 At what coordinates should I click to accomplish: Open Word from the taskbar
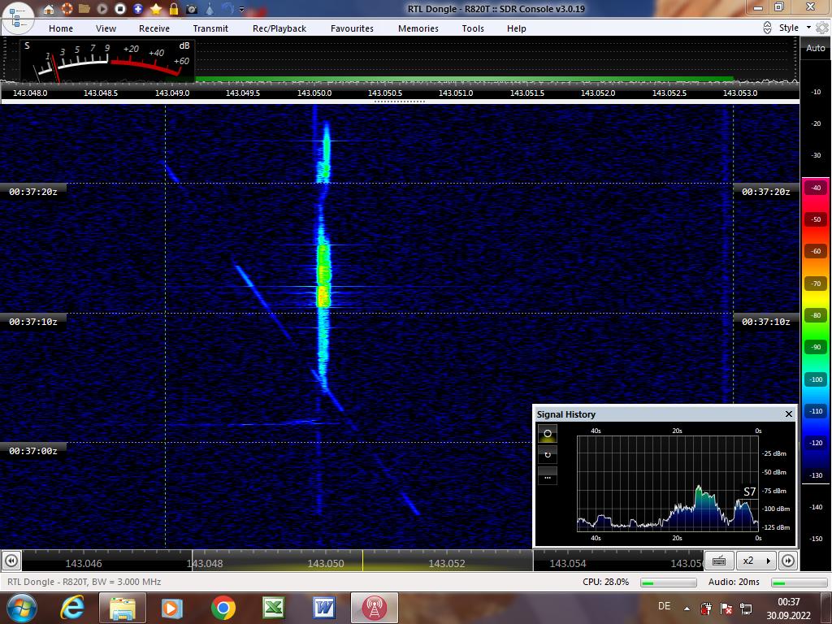point(323,608)
